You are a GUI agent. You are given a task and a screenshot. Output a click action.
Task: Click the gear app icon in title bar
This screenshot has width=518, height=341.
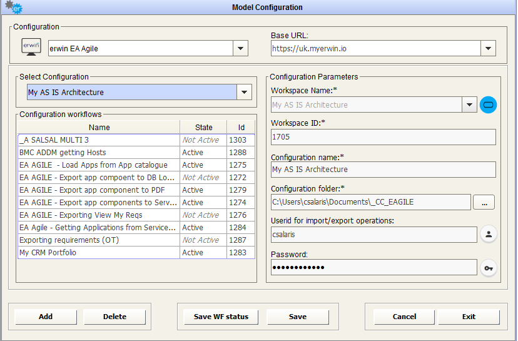pyautogui.click(x=9, y=7)
